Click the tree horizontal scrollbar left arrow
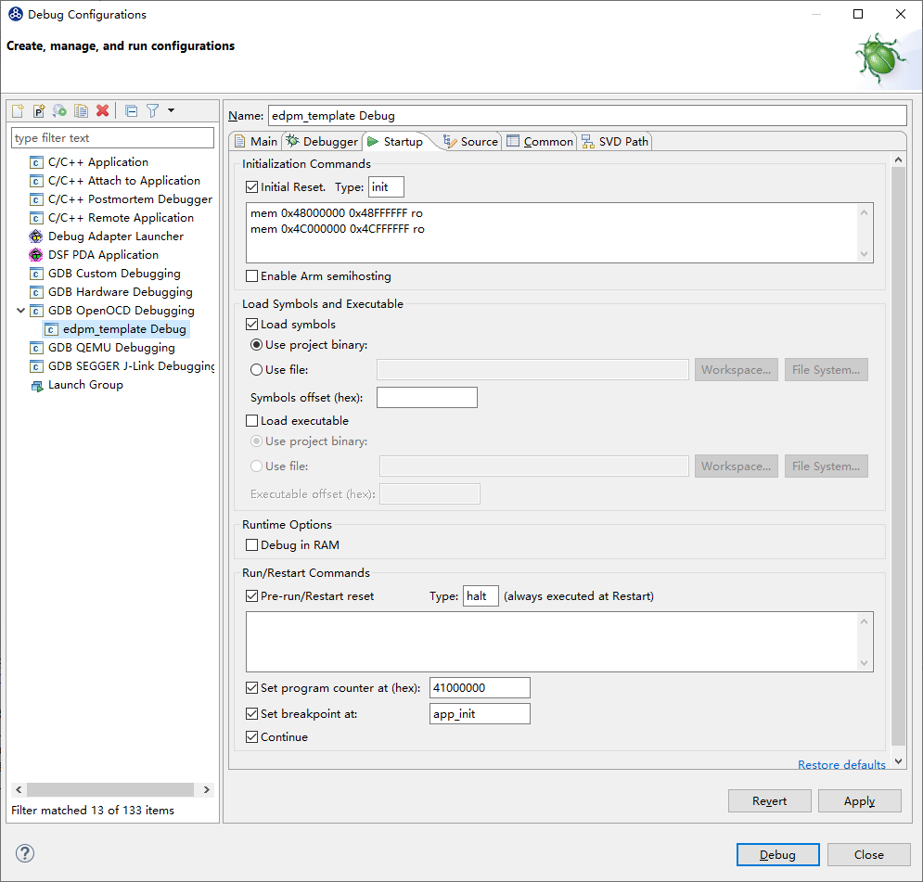The width and height of the screenshot is (923, 882). (x=19, y=789)
